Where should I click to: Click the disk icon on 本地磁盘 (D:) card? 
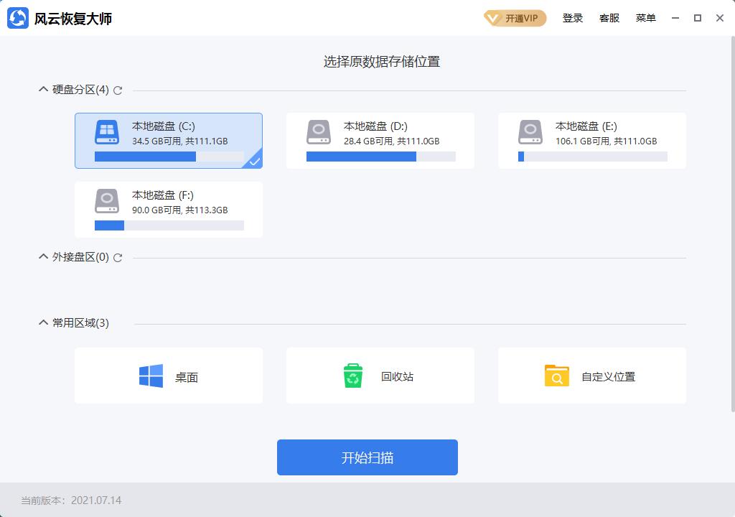coord(318,132)
